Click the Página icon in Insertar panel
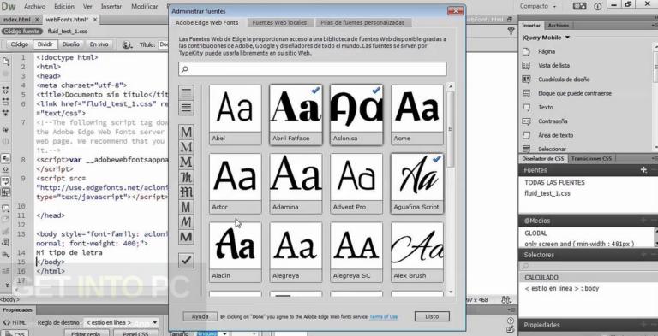This screenshot has width=658, height=336. 526,51
